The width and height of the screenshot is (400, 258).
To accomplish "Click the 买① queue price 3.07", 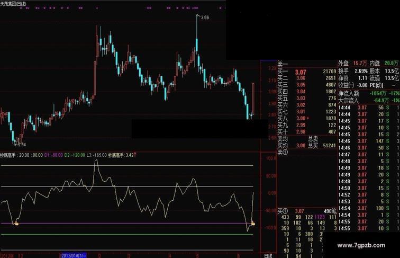I will click(299, 211).
